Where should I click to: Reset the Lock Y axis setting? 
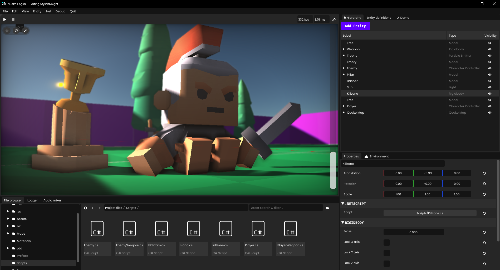(484, 253)
